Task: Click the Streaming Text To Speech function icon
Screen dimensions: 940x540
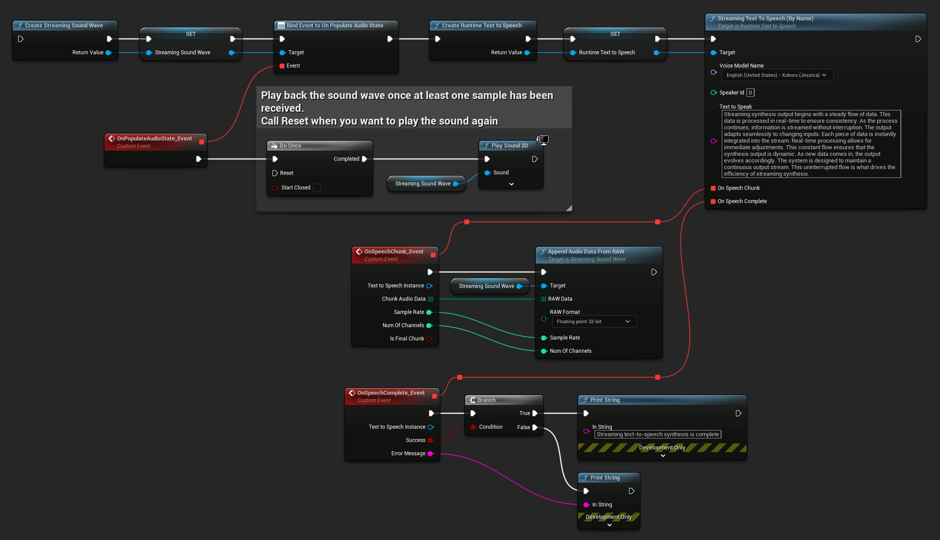Action: pos(713,18)
